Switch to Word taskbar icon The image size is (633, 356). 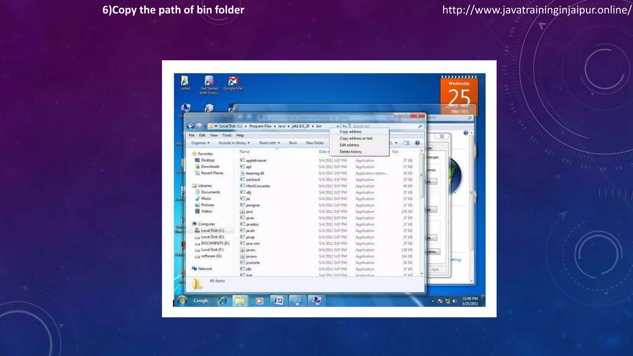coord(279,301)
